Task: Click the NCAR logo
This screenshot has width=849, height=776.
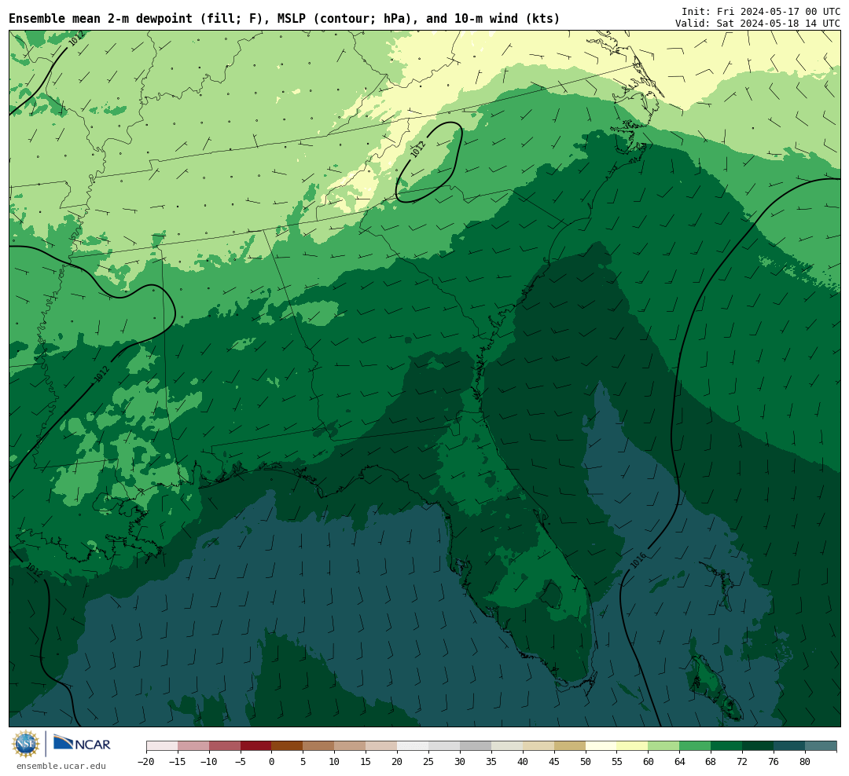Action: pos(82,744)
